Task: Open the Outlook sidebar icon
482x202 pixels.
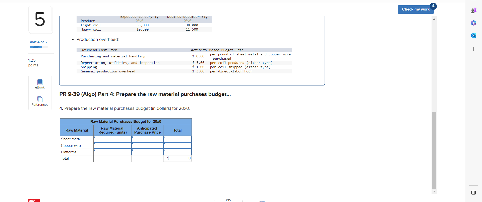Action: (473, 35)
